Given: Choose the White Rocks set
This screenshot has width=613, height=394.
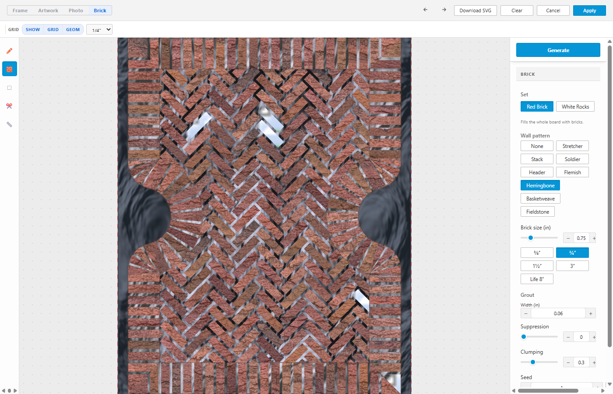Looking at the screenshot, I should [575, 107].
